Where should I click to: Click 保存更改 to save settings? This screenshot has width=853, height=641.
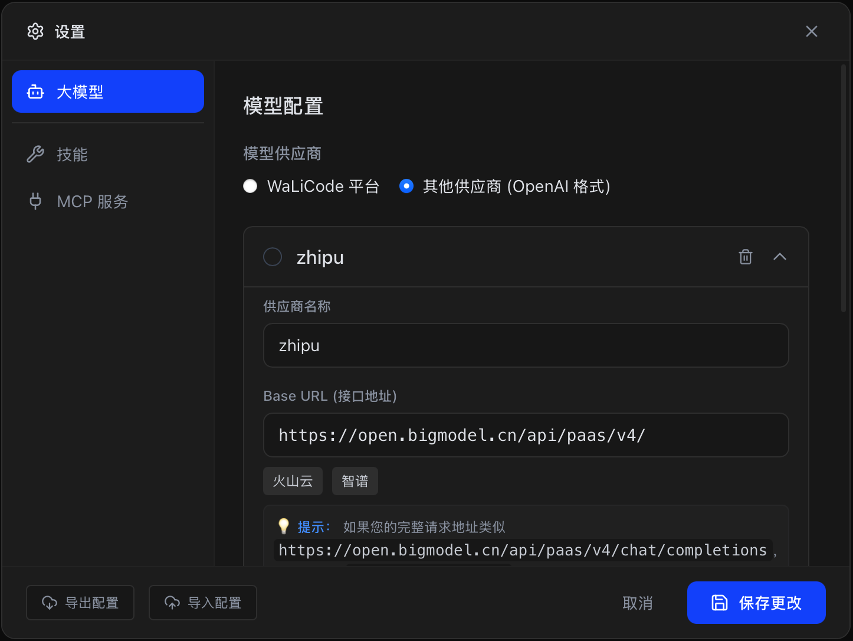point(756,603)
